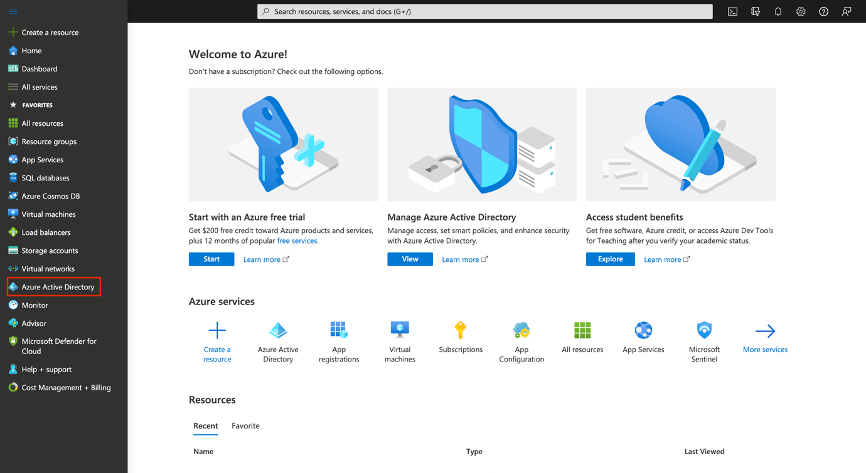Image resolution: width=866 pixels, height=473 pixels.
Task: Click the Start button for Azure free trial
Action: (x=211, y=259)
